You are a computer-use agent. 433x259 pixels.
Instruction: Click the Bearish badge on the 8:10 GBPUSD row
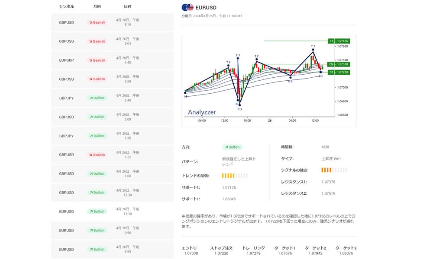[x=97, y=22]
